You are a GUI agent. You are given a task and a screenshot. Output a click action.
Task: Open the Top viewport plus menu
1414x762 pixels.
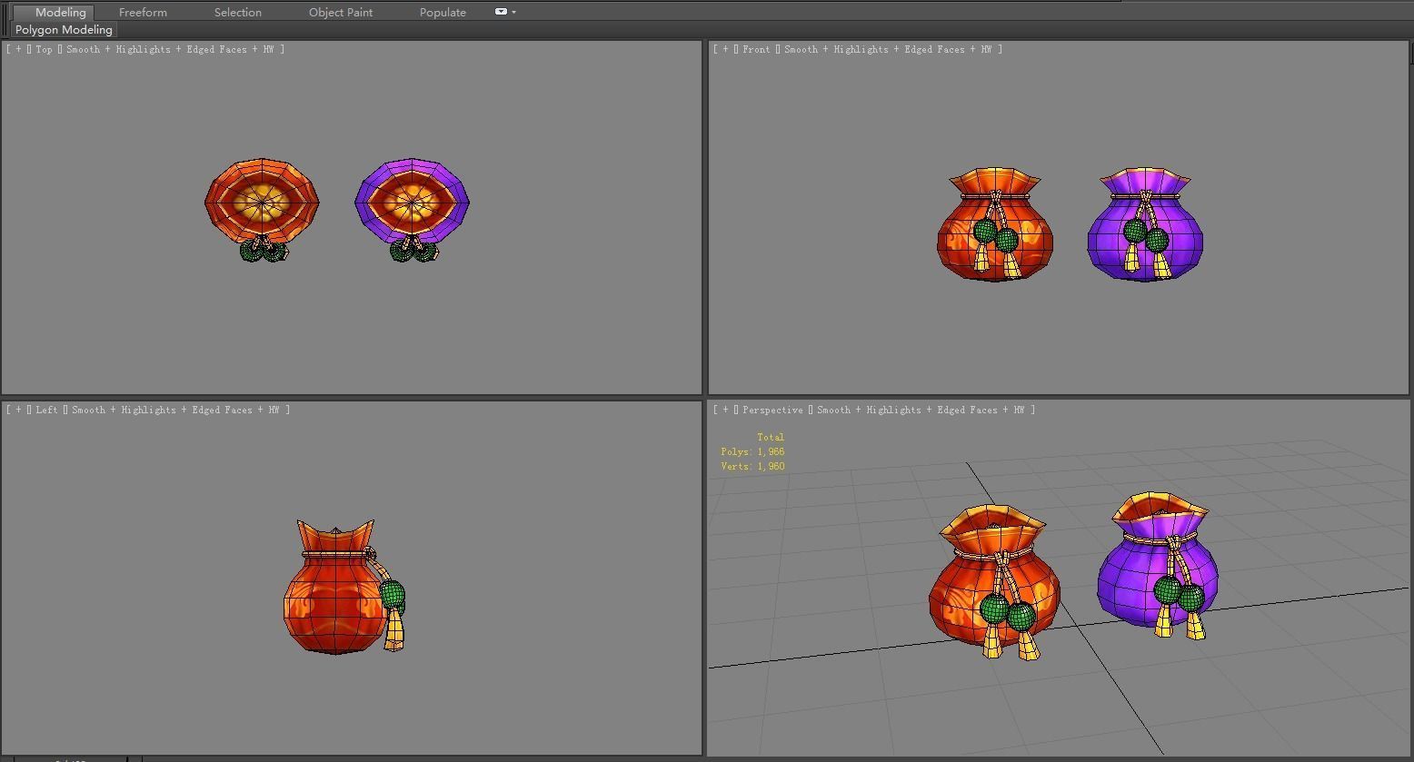tap(18, 49)
